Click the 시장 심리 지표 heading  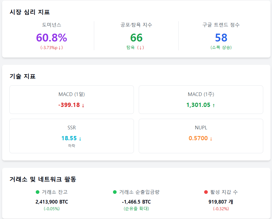pyautogui.click(x=30, y=12)
